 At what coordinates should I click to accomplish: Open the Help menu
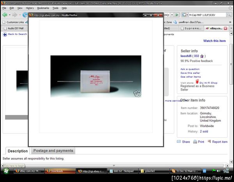64,8
